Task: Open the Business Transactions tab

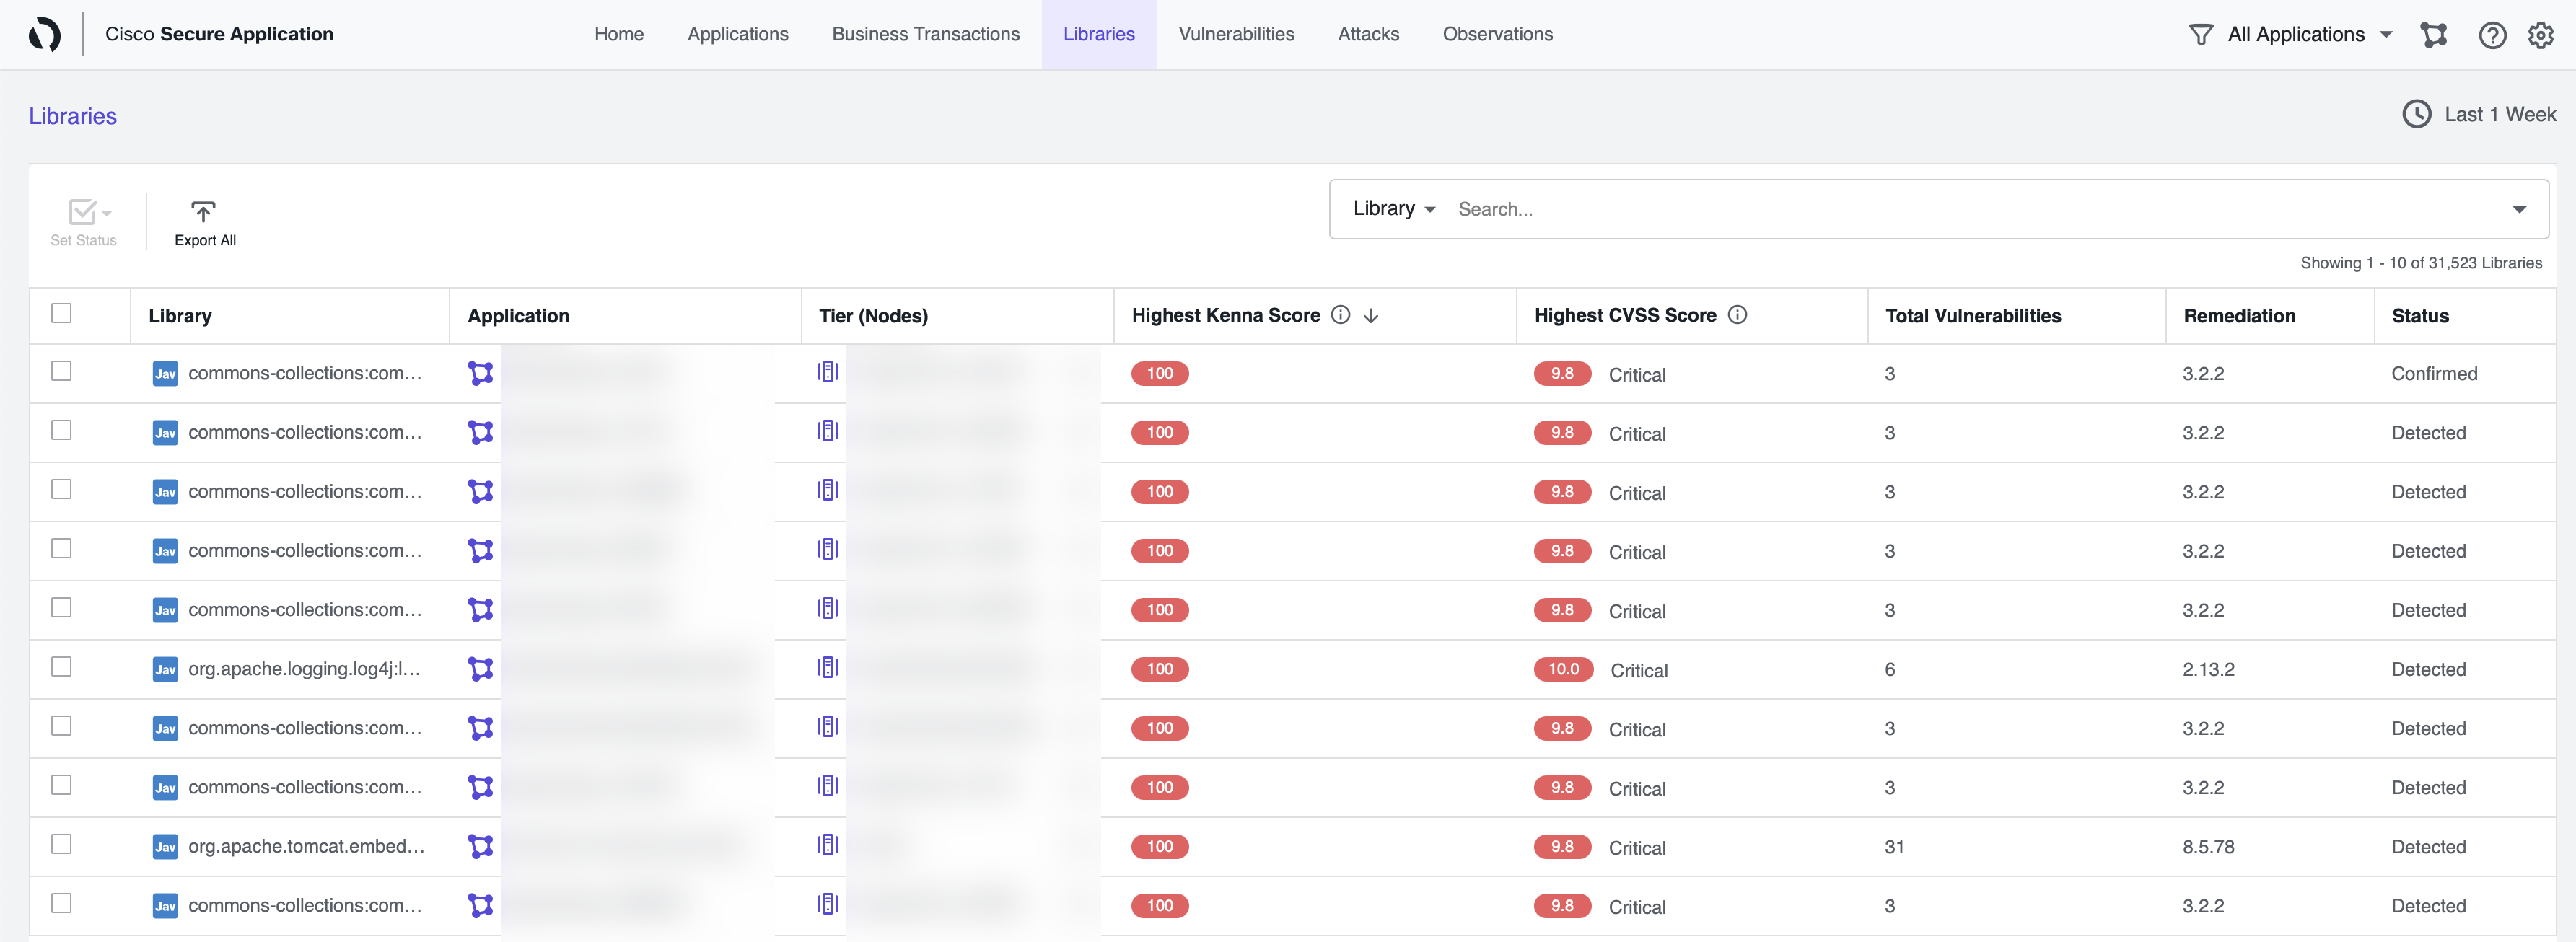Action: (x=926, y=34)
